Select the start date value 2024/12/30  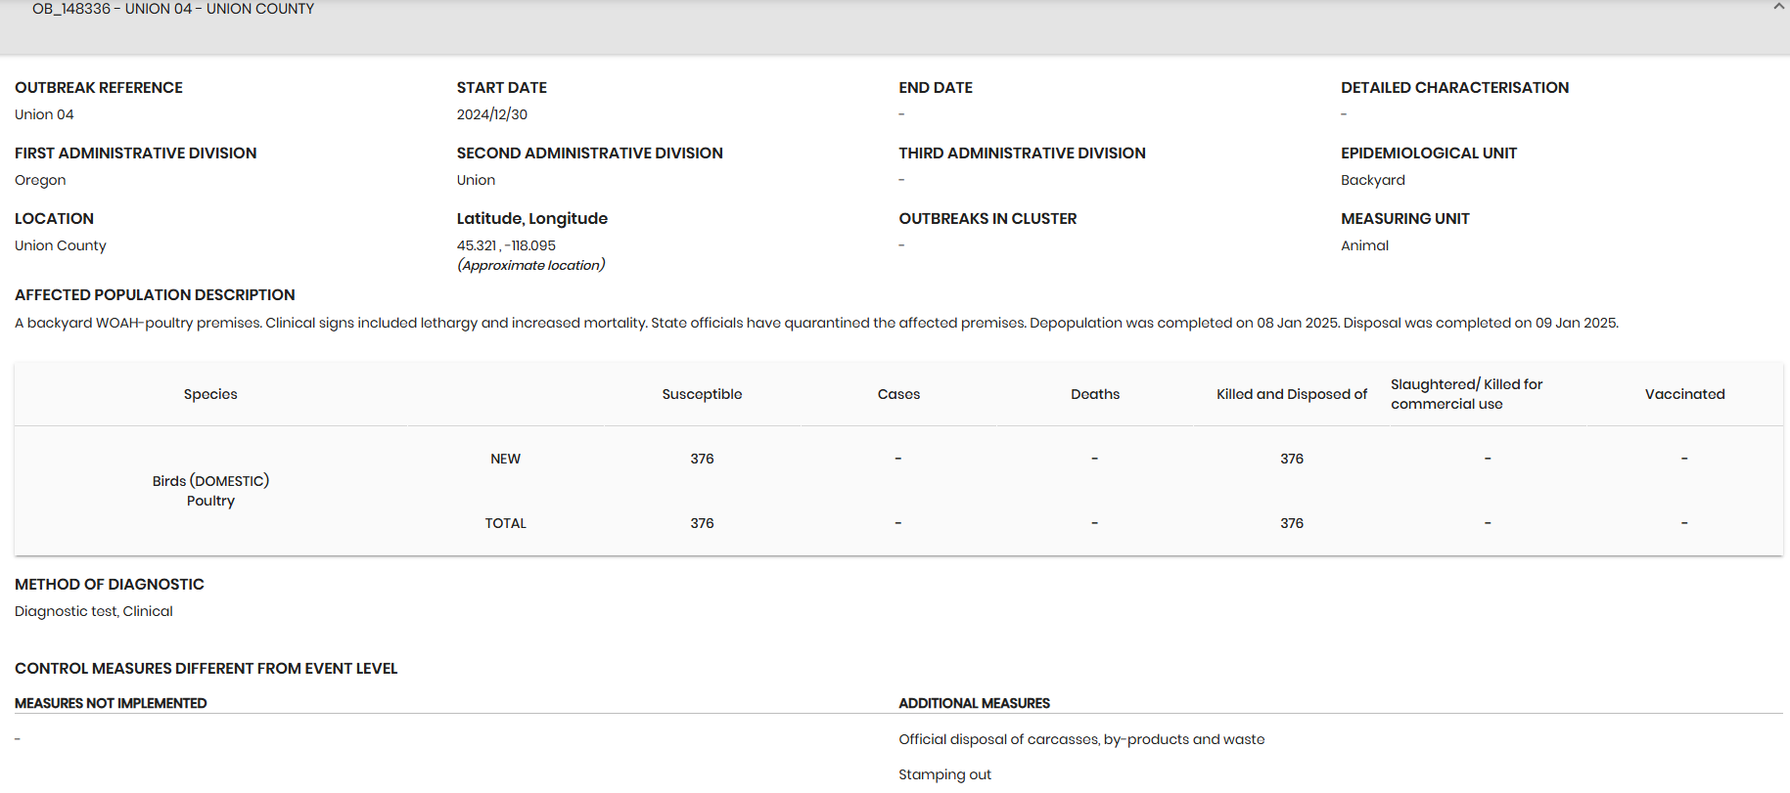coord(491,114)
